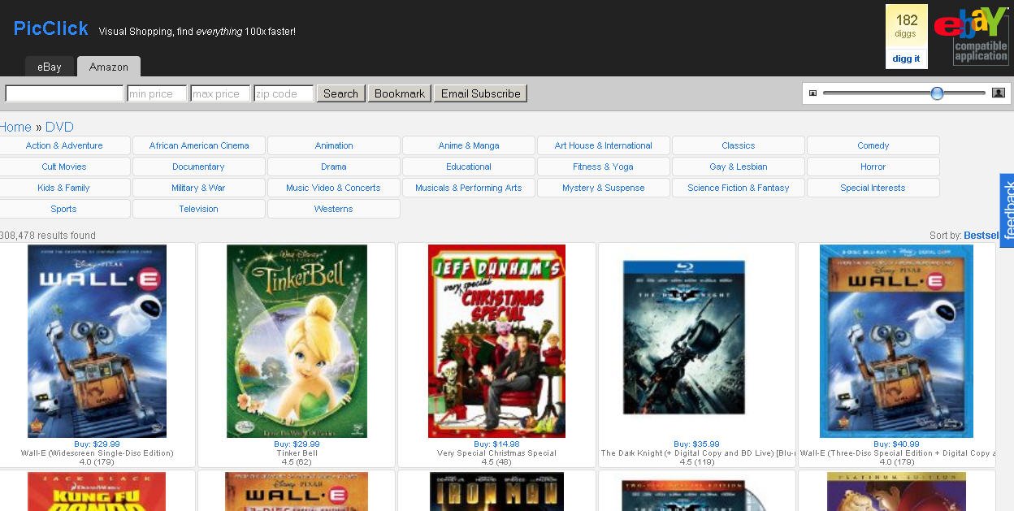
Task: Open the Action & Adventure category
Action: click(64, 145)
